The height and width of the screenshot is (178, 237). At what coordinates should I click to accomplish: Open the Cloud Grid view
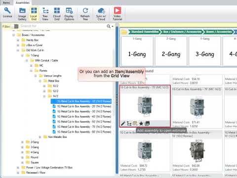tap(57, 14)
